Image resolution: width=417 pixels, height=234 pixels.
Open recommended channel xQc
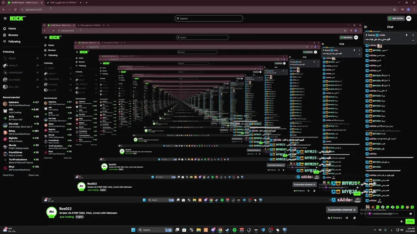click(21, 111)
